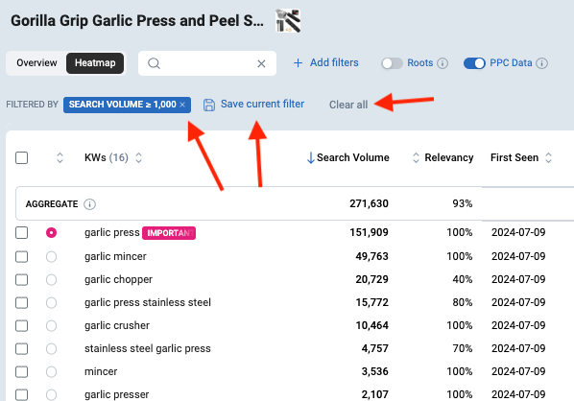Clear the search box with X icon

[x=261, y=63]
